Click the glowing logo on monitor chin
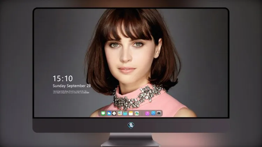 [x=131, y=125]
